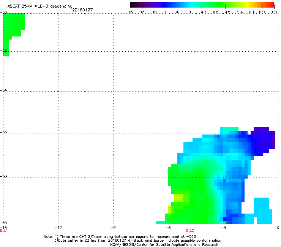Click the "-54" latitude axis label

tap(3, 90)
